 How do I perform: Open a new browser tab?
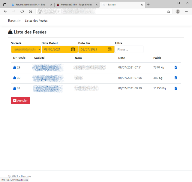(148, 5)
